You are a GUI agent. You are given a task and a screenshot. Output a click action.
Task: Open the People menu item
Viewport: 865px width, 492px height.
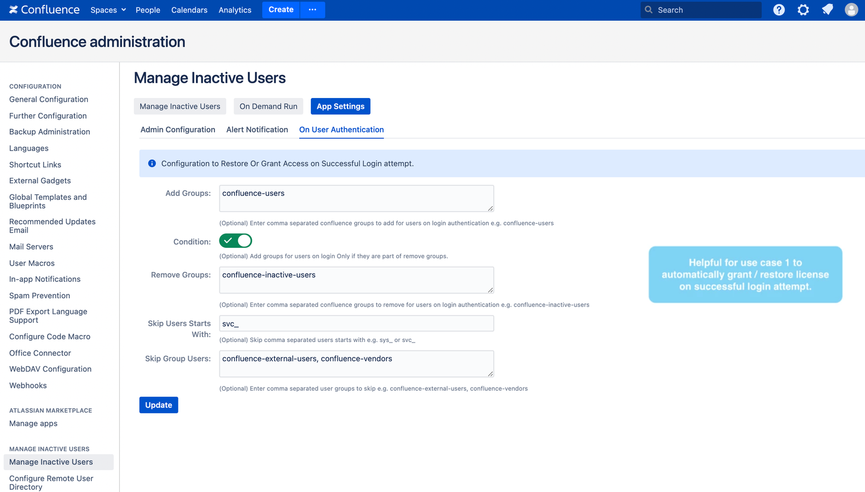pyautogui.click(x=148, y=10)
